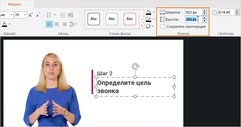Click the presenter image on the slide
241x127 pixels.
point(52,90)
